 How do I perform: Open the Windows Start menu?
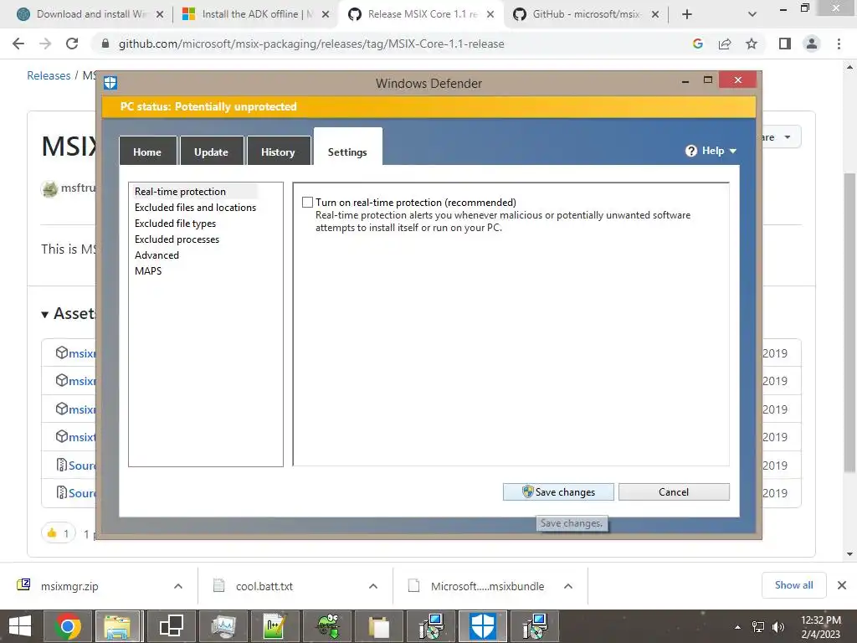click(x=20, y=626)
